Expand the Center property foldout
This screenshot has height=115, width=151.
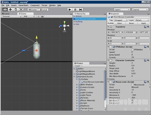pyautogui.click(x=108, y=79)
